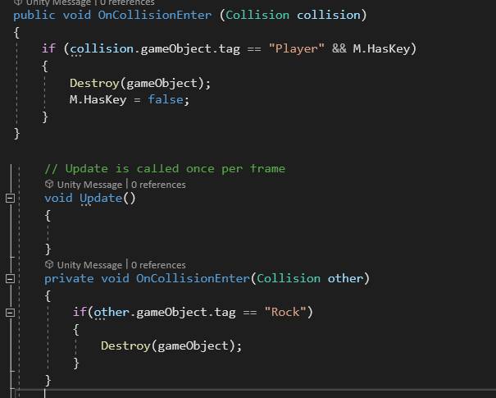Collapse the void Update method block
Screen dimensions: 496x398
pyautogui.click(x=10, y=199)
